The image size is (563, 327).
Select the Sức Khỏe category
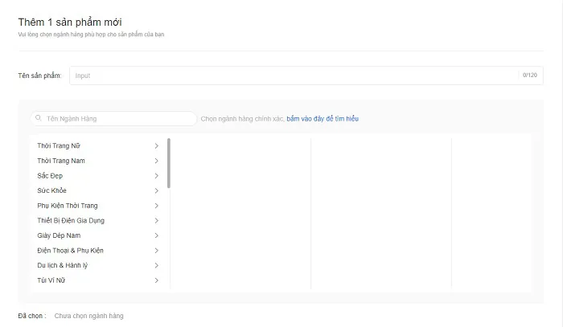98,190
